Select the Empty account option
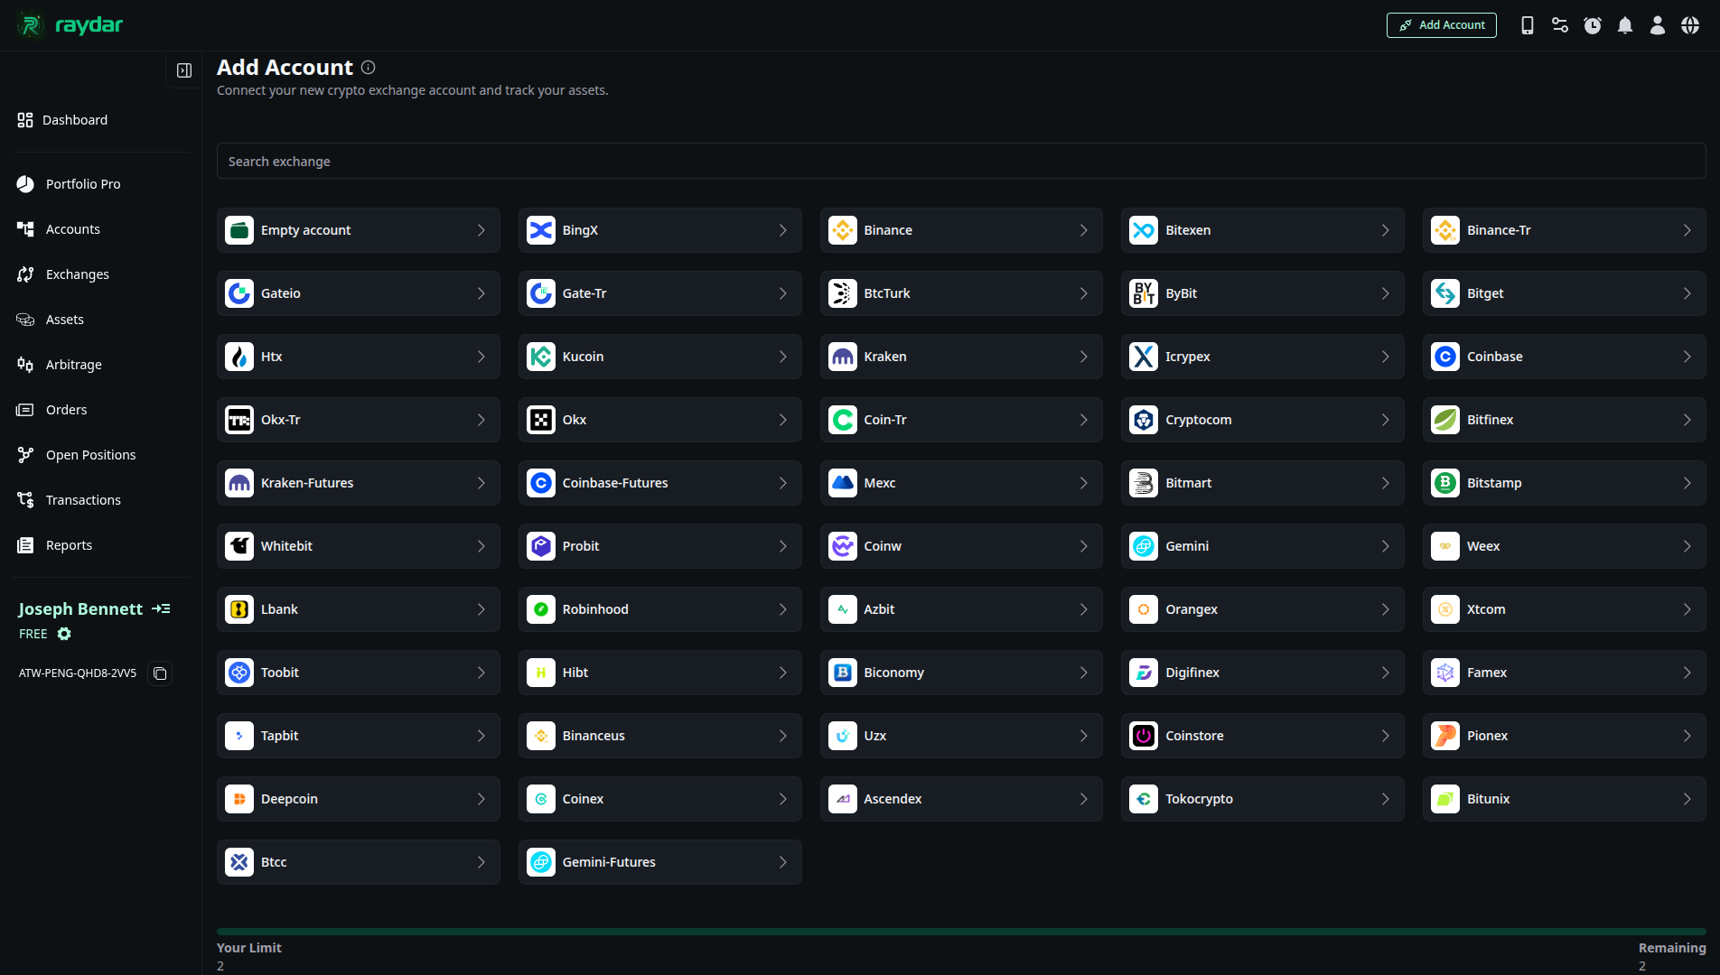 click(358, 230)
